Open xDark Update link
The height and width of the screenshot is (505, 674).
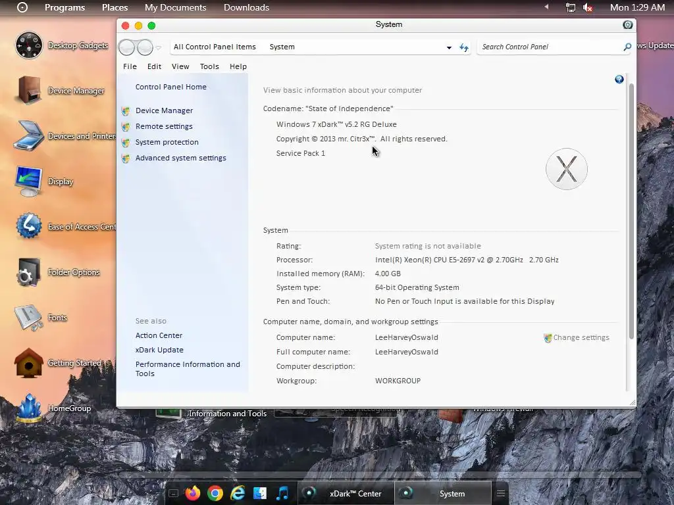159,350
